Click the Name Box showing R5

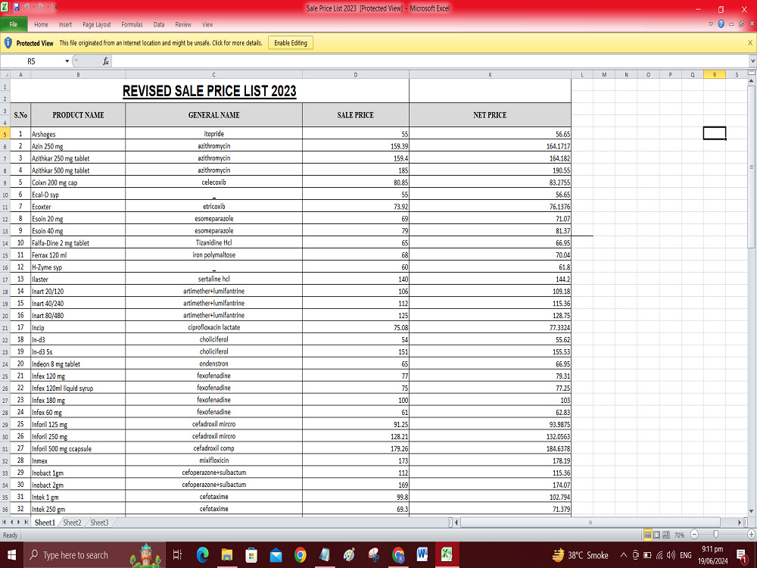[x=32, y=61]
